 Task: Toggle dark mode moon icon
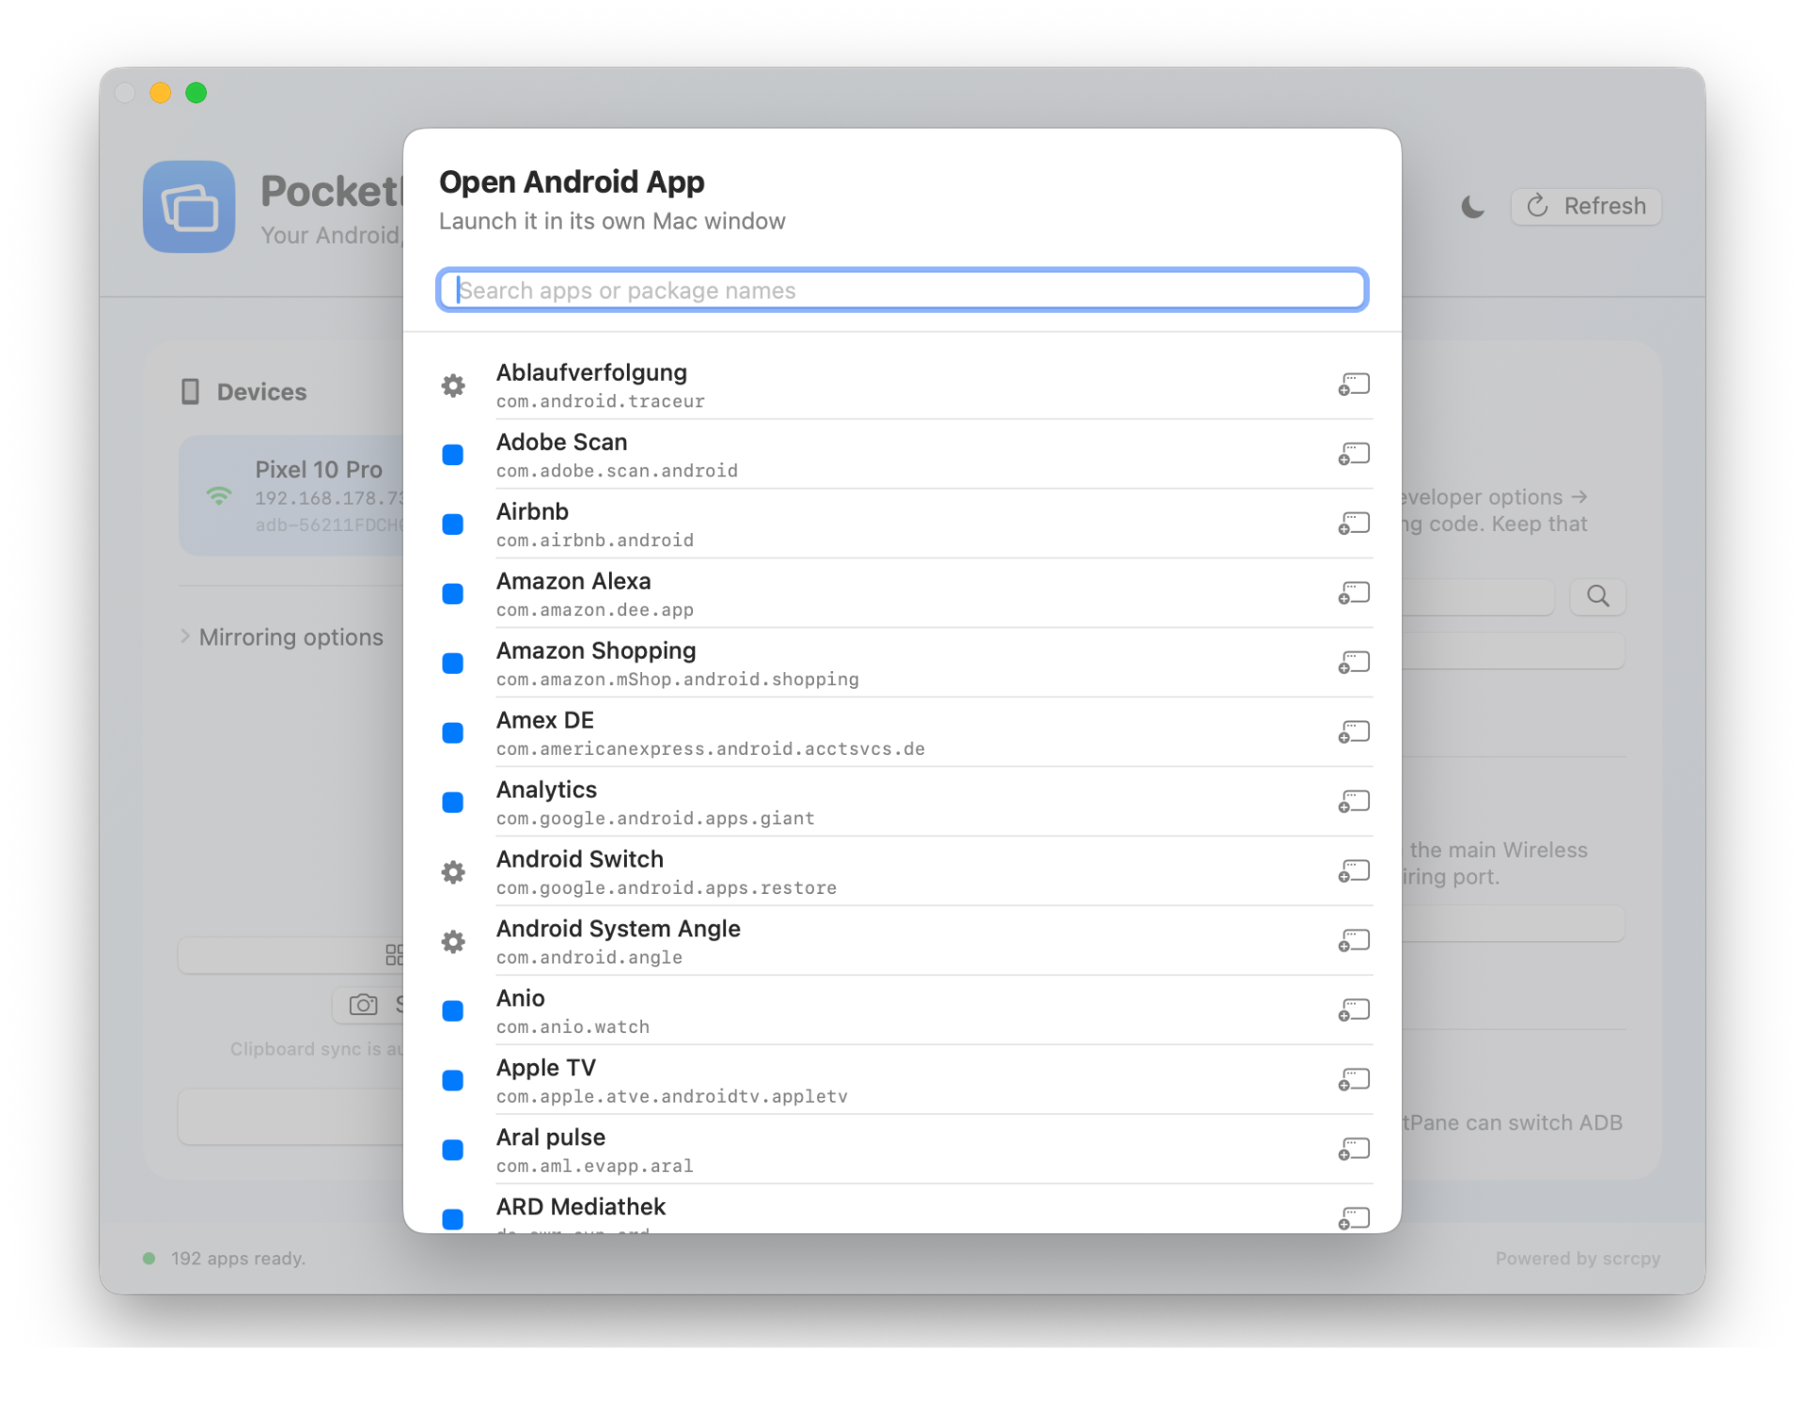click(x=1472, y=207)
